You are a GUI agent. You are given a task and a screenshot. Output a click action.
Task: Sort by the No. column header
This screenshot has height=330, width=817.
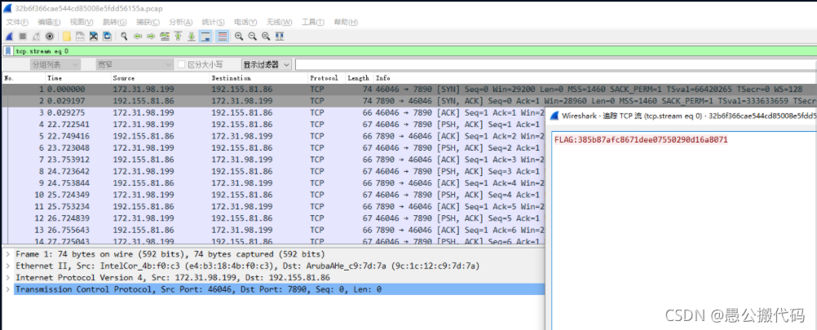coord(24,78)
